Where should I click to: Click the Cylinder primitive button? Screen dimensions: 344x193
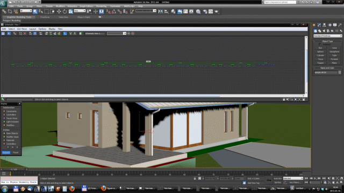click(320, 55)
